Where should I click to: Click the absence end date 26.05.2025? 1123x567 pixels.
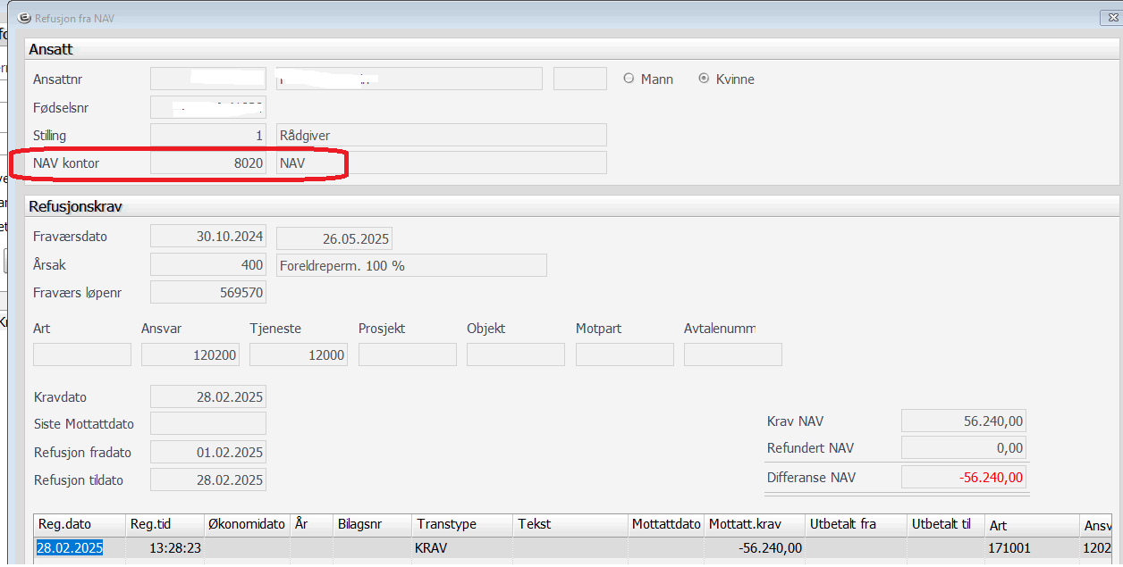tap(334, 238)
